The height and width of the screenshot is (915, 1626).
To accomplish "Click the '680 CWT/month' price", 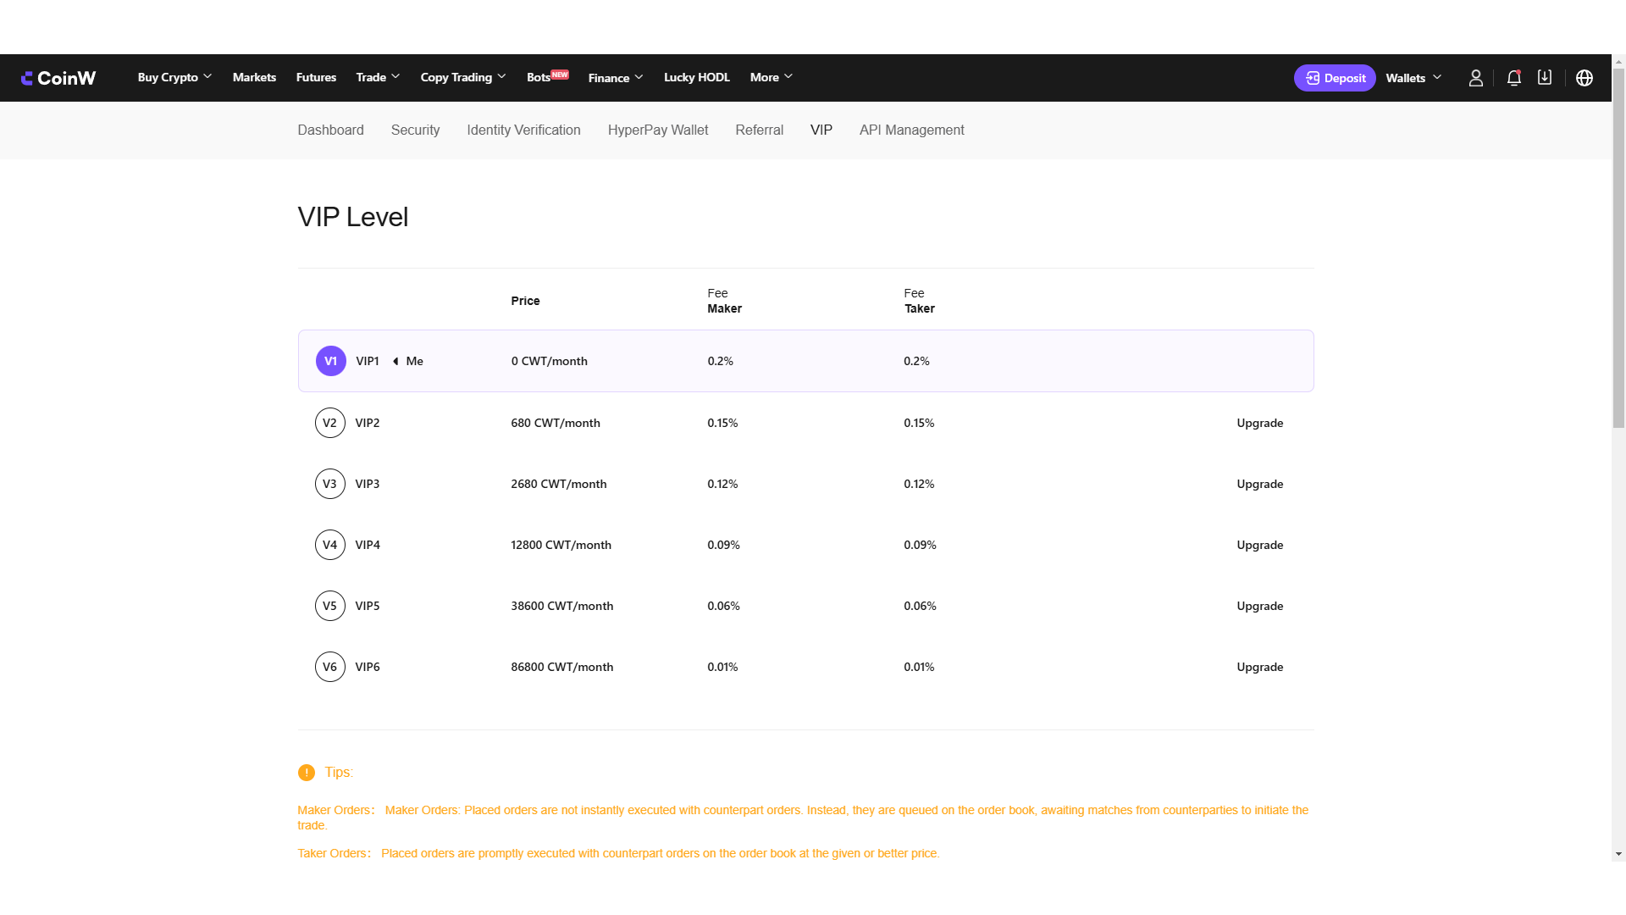I will point(556,423).
